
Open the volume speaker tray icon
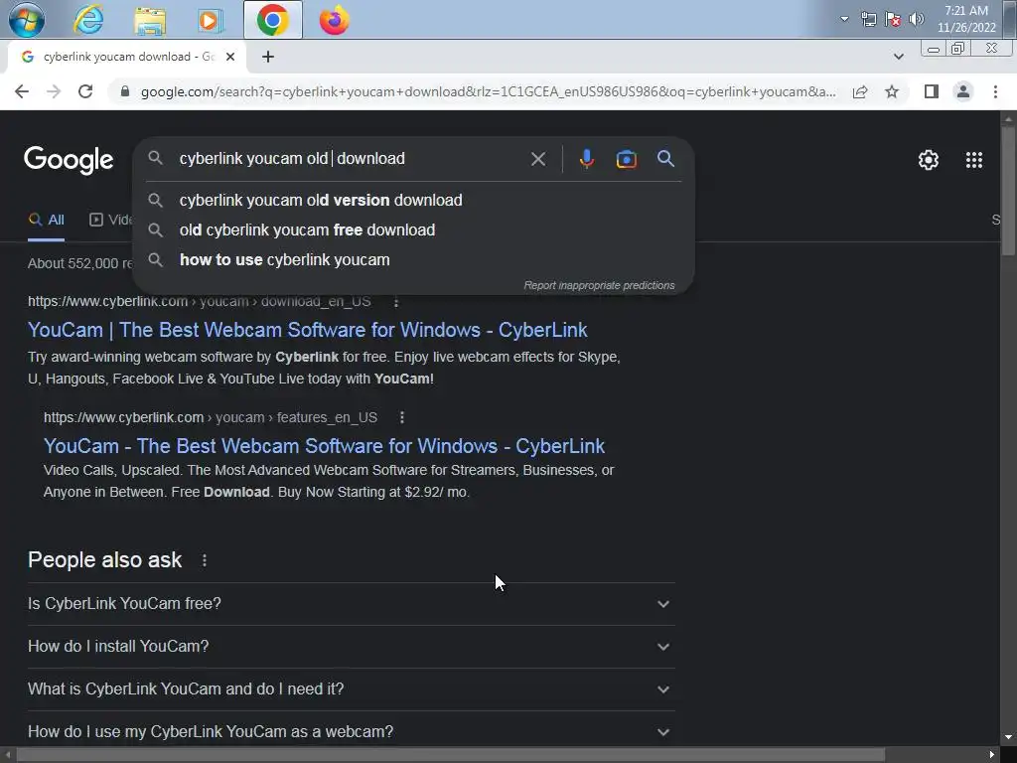pos(916,19)
